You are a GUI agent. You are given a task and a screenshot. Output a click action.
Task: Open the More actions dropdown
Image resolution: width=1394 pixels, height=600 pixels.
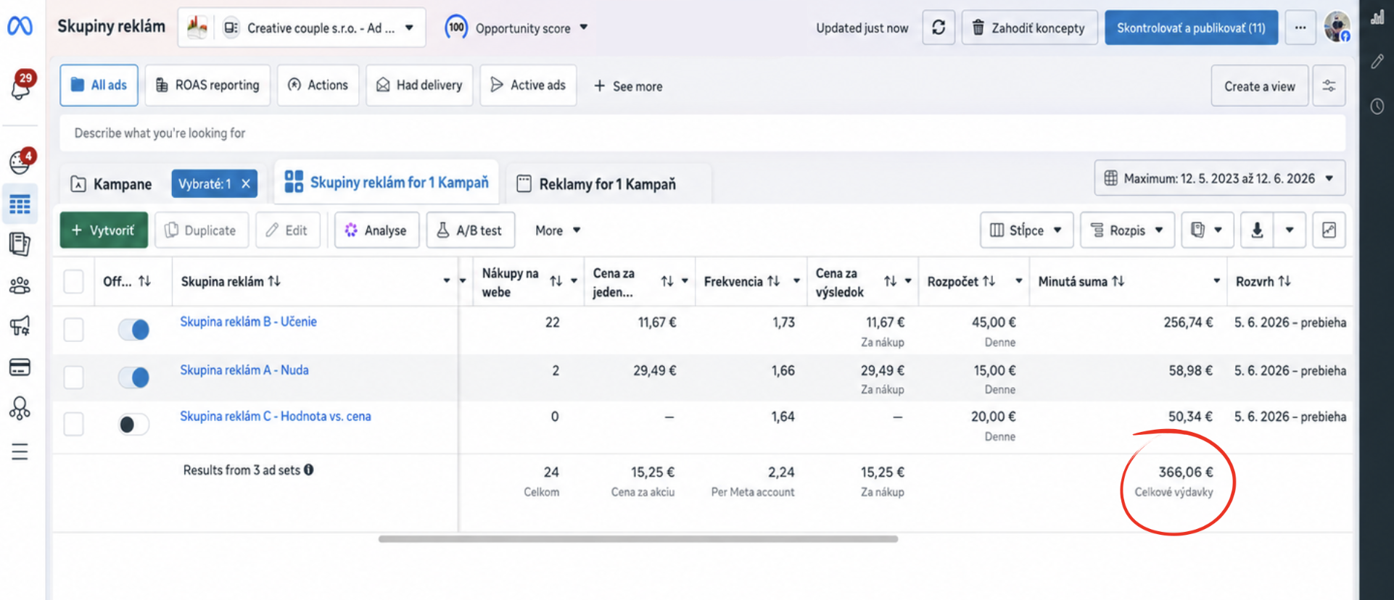pos(557,230)
